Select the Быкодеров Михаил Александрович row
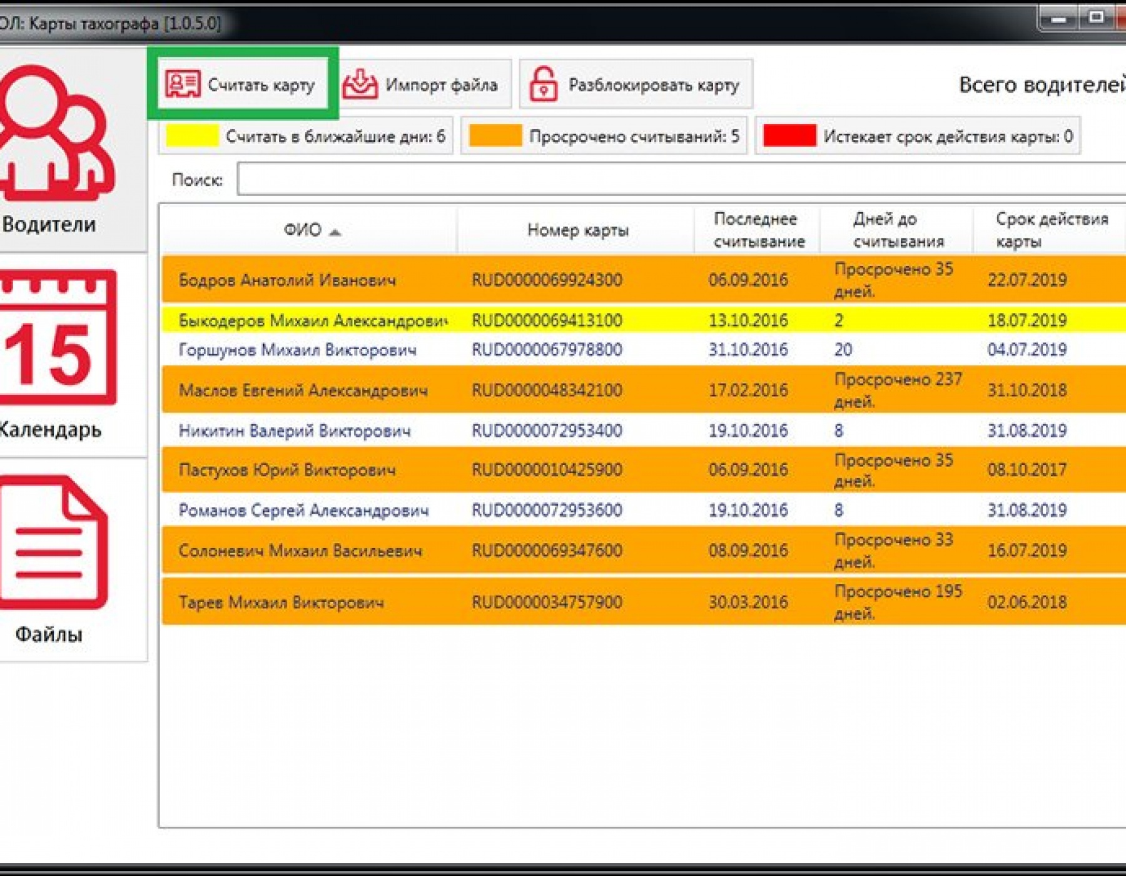This screenshot has width=1126, height=876. click(x=313, y=320)
